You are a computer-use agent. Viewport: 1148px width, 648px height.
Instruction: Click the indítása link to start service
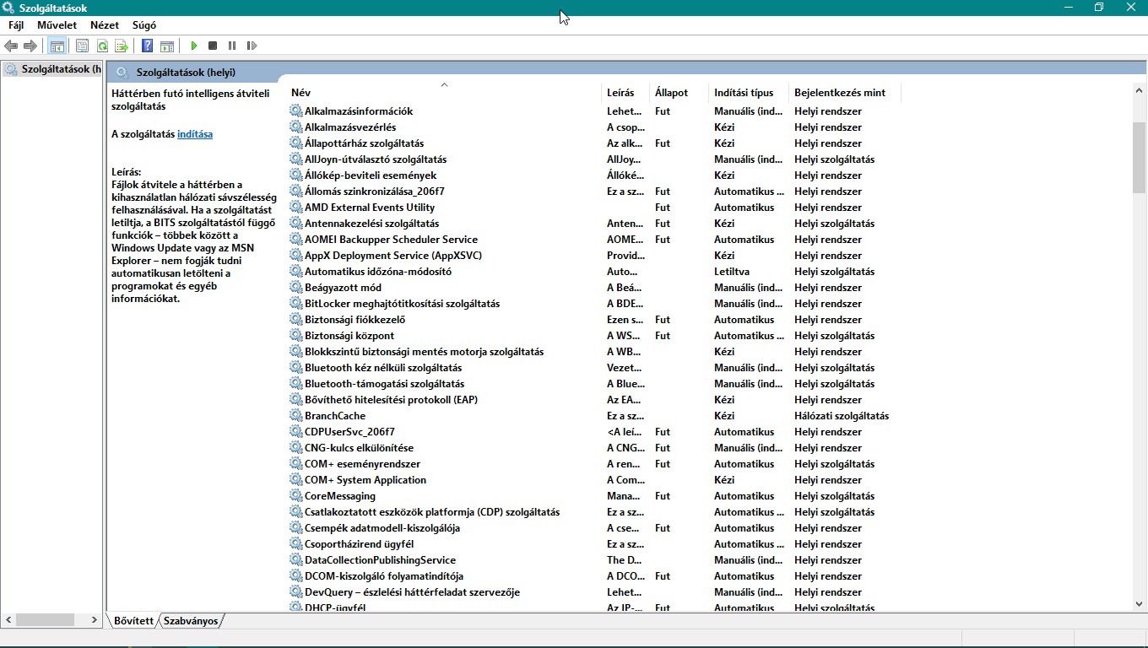coord(195,133)
